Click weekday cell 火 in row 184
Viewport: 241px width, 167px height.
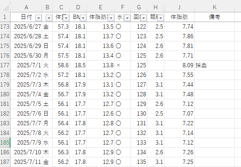point(47,133)
